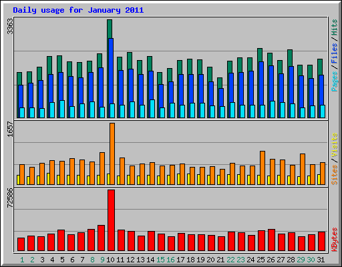Click day 1 on the x-axis
This screenshot has height=267, width=342.
[22, 260]
